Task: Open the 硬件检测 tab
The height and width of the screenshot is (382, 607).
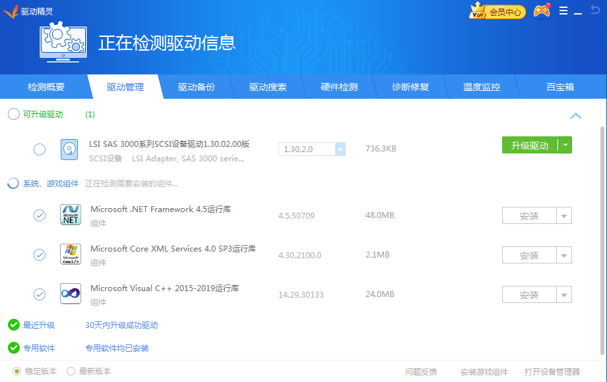Action: click(x=338, y=87)
